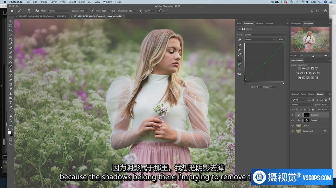Select edit points to modify curve icon
336x188 pixels.
point(239,60)
